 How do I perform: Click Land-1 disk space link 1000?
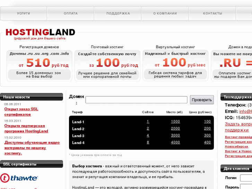coord(175,122)
